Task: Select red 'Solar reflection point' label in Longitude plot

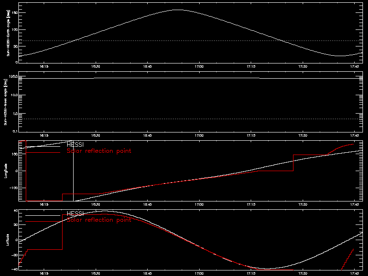Action: tap(99, 151)
